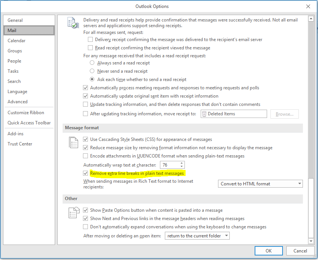The height and width of the screenshot is (260, 318).
Task: Uncheck Automatically process meeting requests option
Action: click(85, 87)
